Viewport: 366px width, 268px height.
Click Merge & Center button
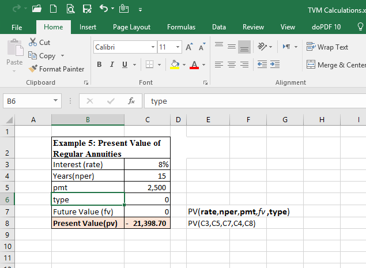[336, 65]
